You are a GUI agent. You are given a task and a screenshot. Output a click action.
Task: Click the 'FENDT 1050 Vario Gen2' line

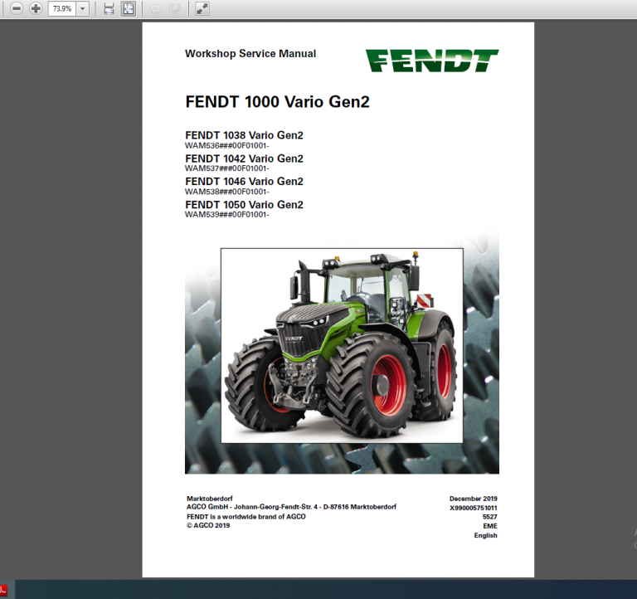pyautogui.click(x=244, y=204)
